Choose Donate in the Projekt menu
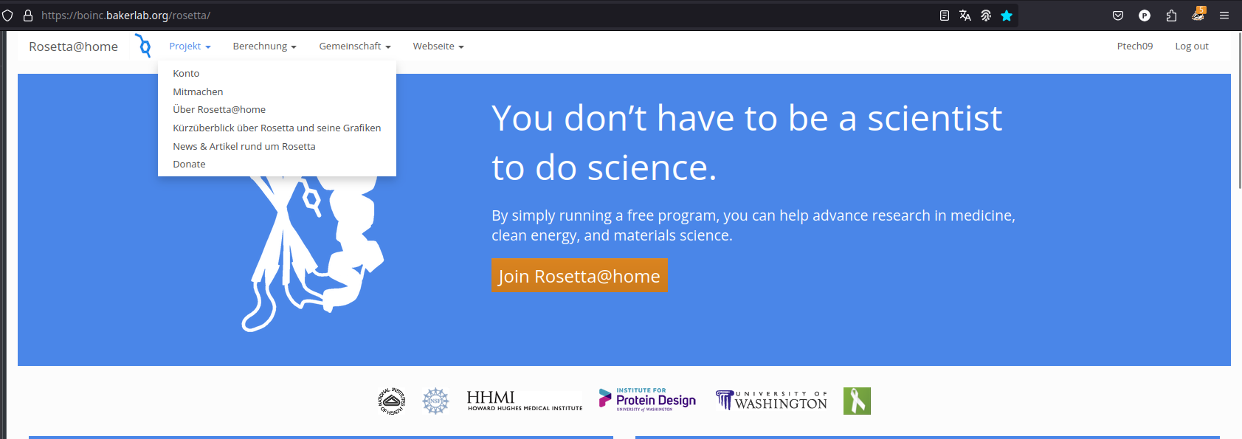 (x=189, y=165)
